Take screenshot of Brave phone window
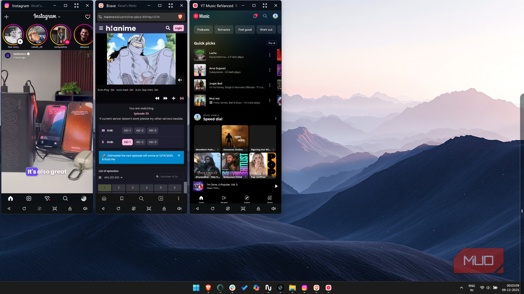This screenshot has width=524, height=294. click(x=149, y=209)
